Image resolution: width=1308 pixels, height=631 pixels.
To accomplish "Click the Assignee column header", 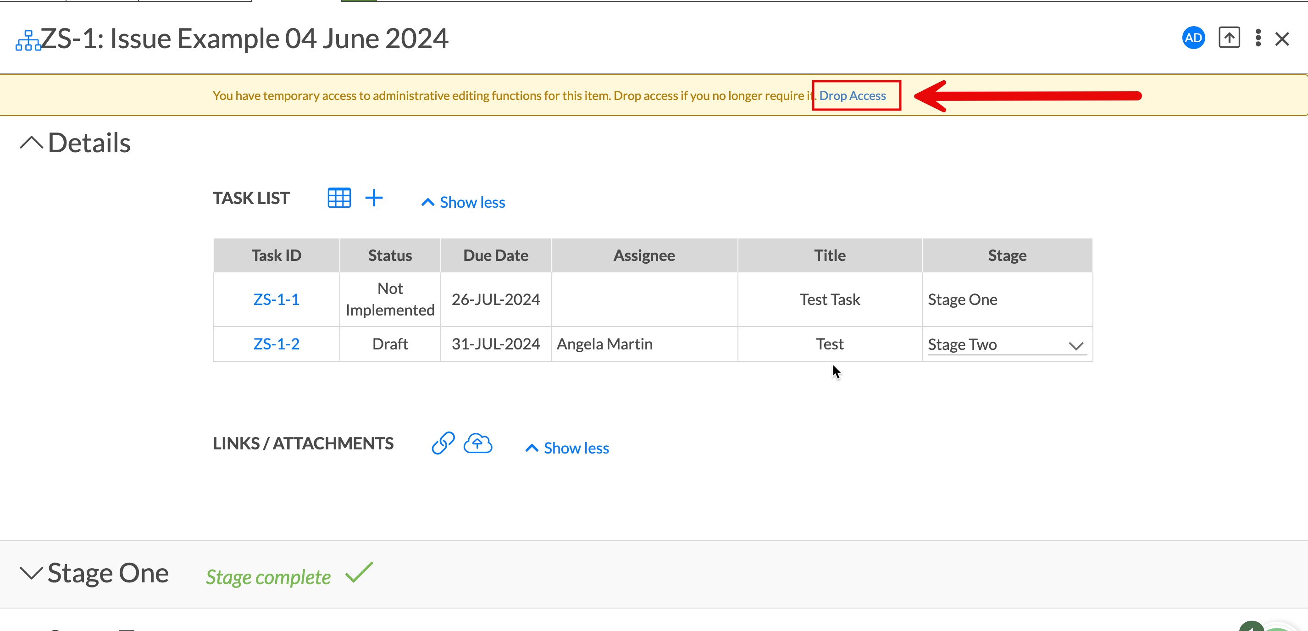I will (x=644, y=255).
